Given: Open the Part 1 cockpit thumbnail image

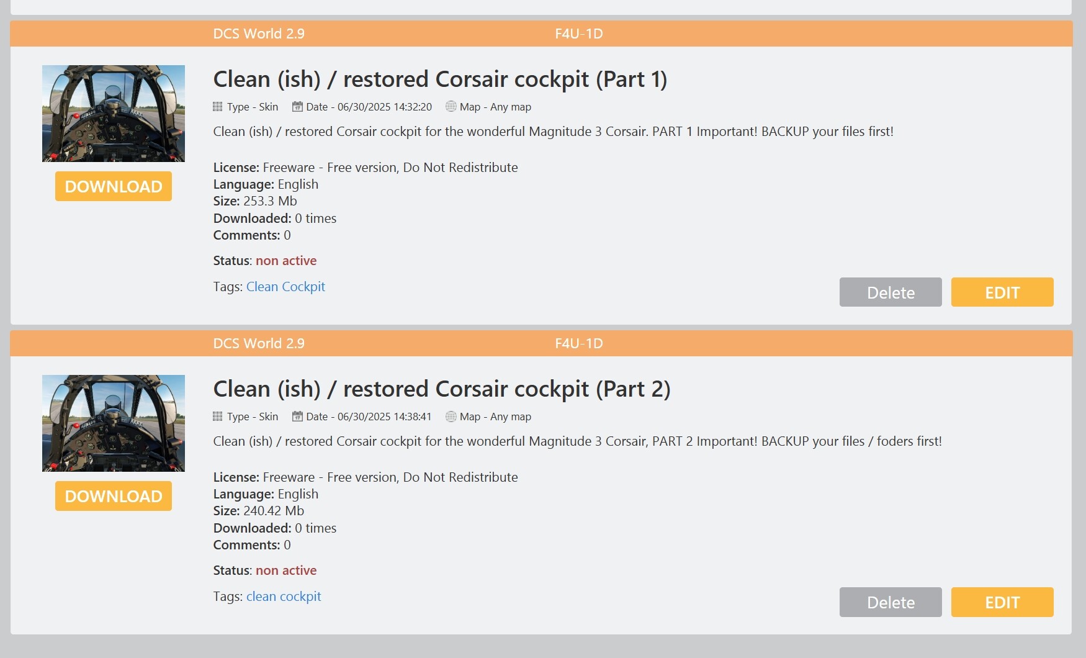Looking at the screenshot, I should [x=114, y=114].
